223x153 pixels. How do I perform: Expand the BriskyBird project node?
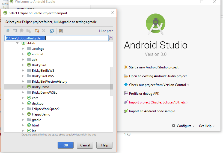tap(23, 65)
